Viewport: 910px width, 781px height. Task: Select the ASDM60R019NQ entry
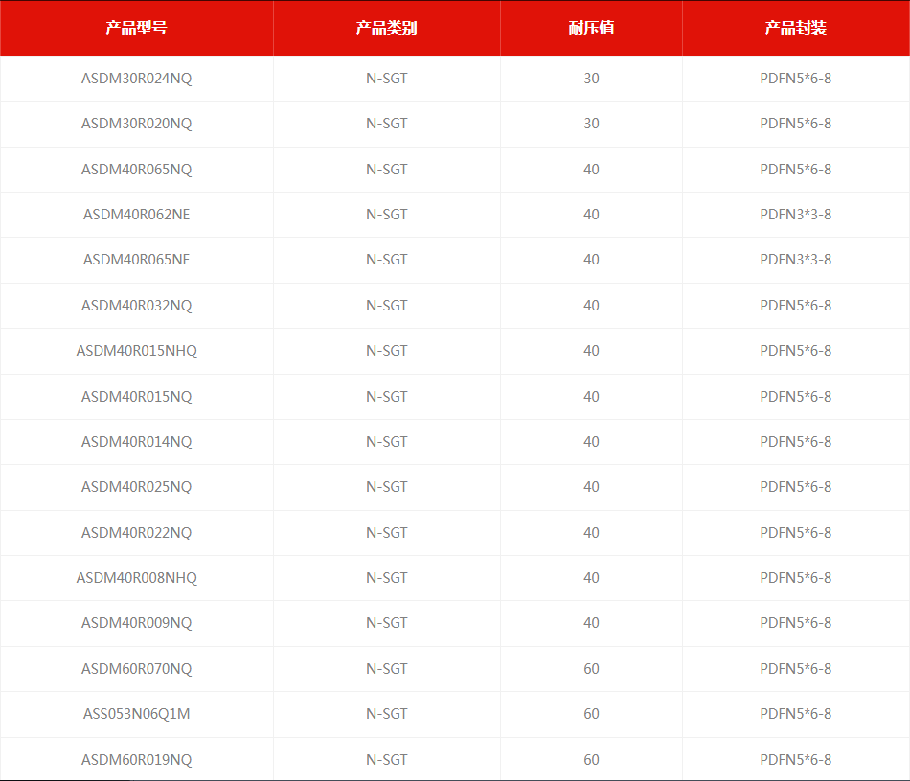point(136,760)
